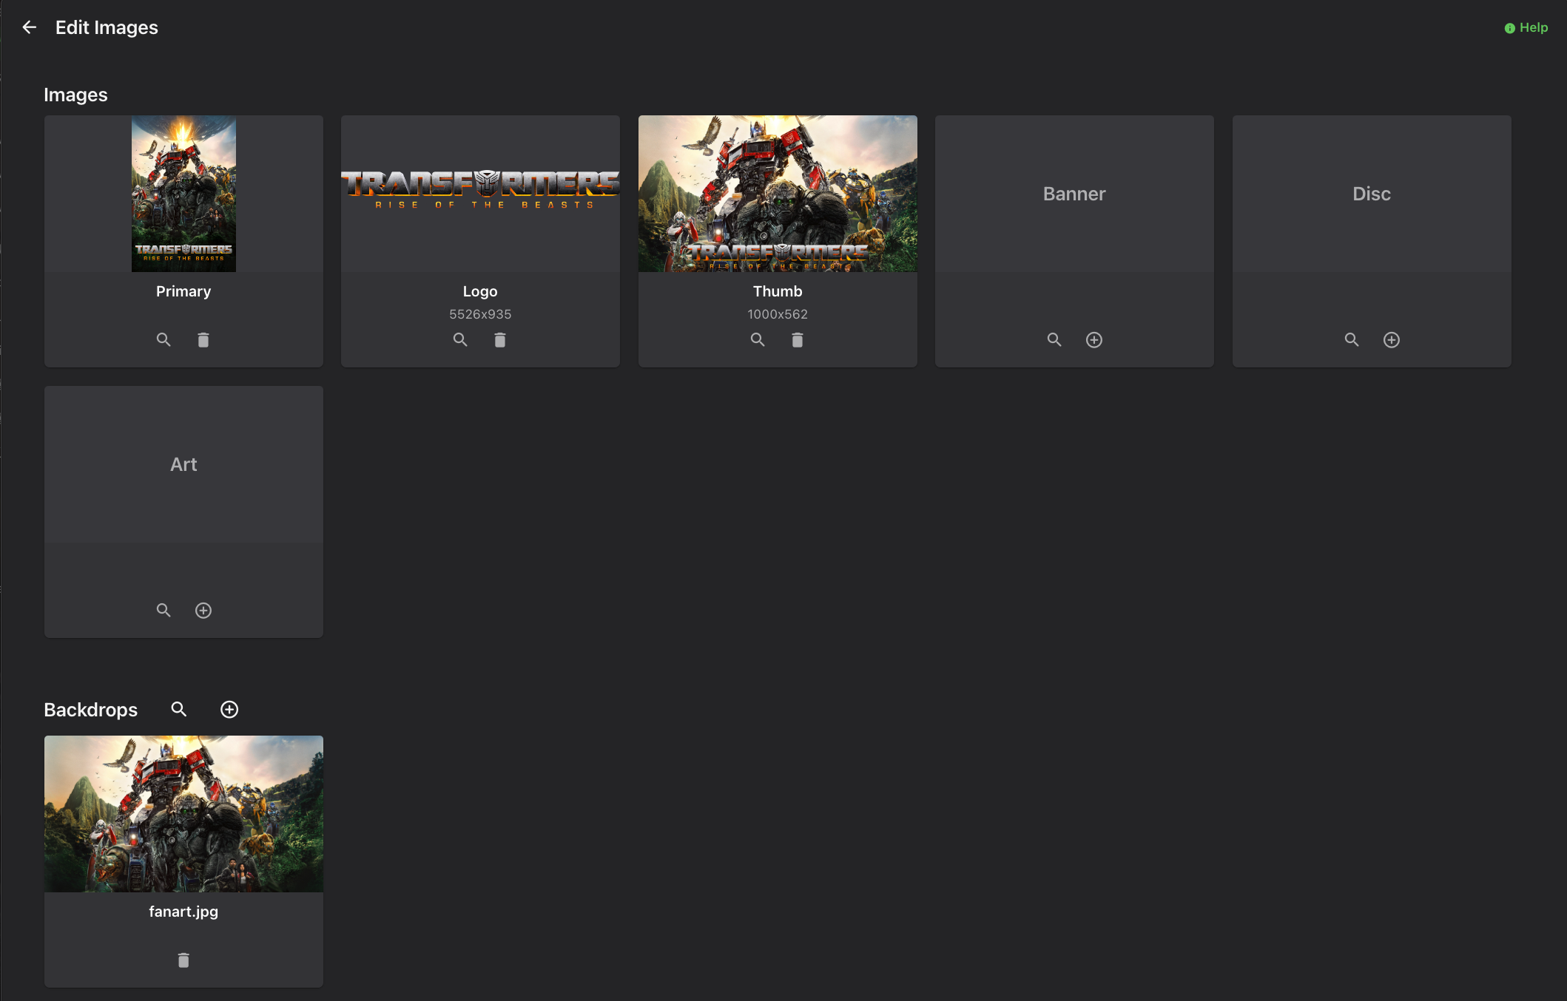This screenshot has height=1001, width=1567.
Task: Delete the Primary poster image
Action: click(x=203, y=339)
